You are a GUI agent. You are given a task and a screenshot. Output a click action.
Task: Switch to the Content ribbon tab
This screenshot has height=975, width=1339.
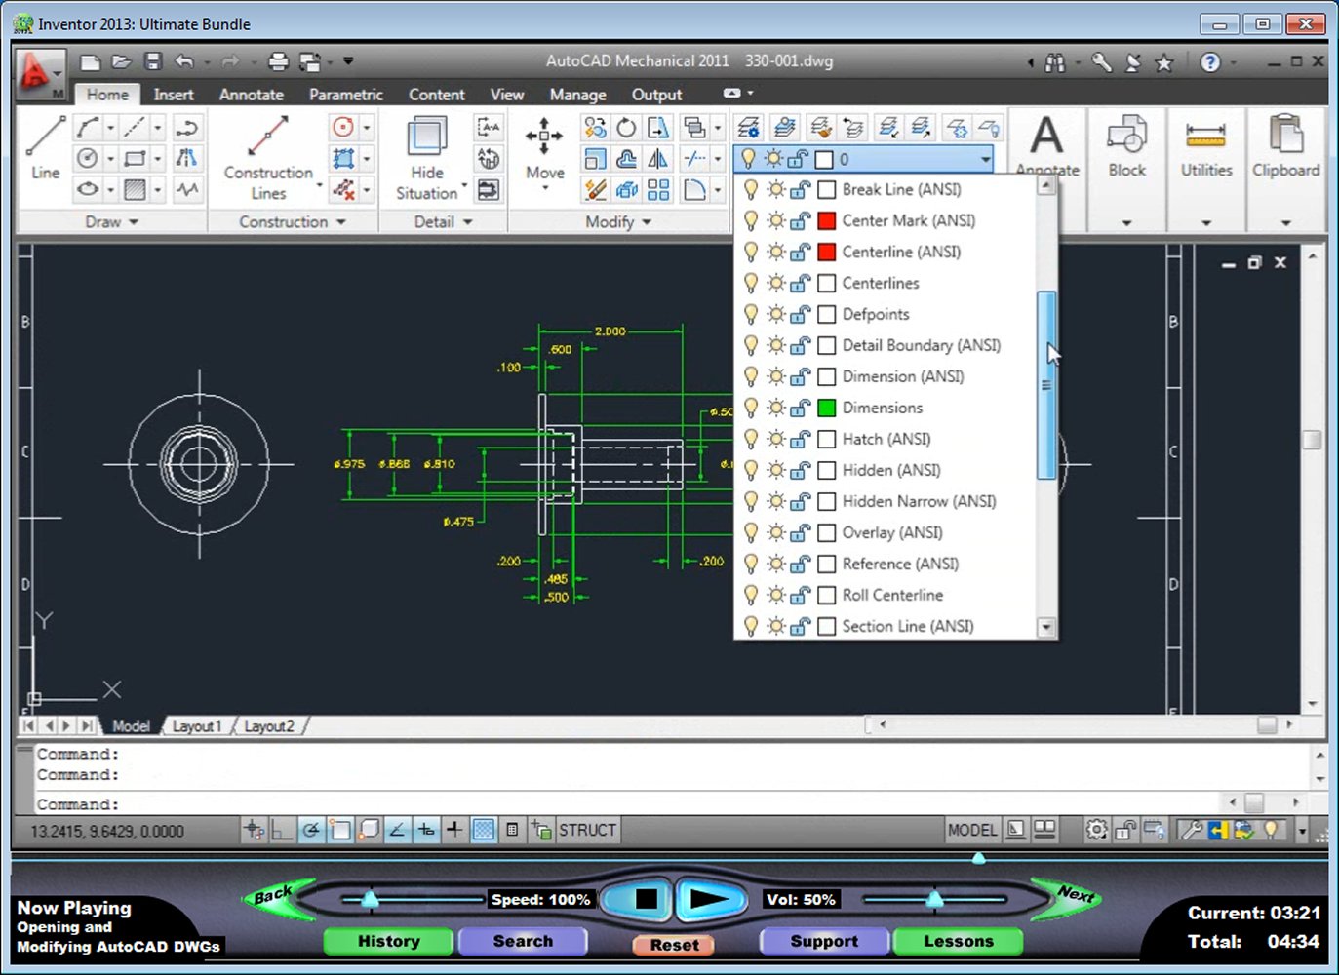[x=436, y=95]
